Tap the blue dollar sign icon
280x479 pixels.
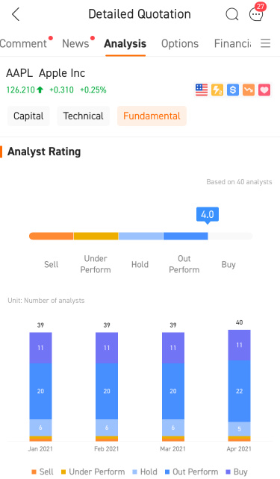click(233, 90)
